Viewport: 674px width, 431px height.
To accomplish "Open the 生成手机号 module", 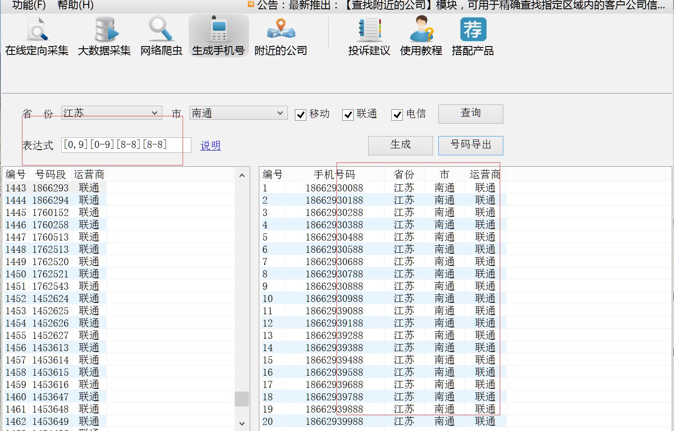I will (x=219, y=35).
